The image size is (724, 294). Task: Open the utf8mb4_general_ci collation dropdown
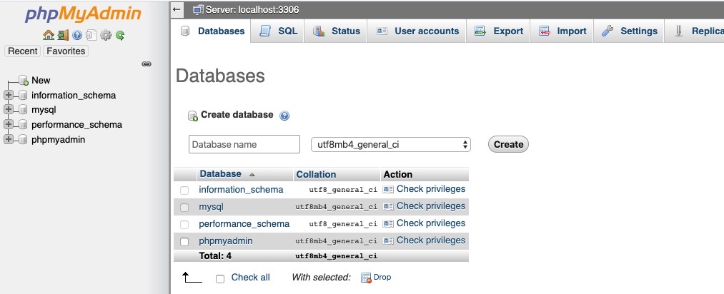pos(391,144)
